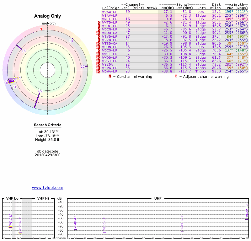This screenshot has height=241, width=251.
Task: Open the www.tvfool.com link
Action: tap(48, 188)
